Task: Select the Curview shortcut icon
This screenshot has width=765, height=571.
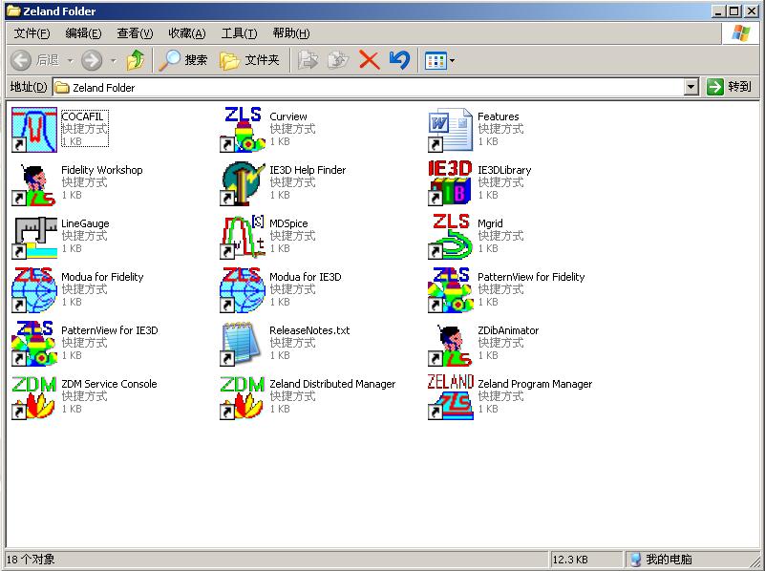Action: tap(243, 130)
